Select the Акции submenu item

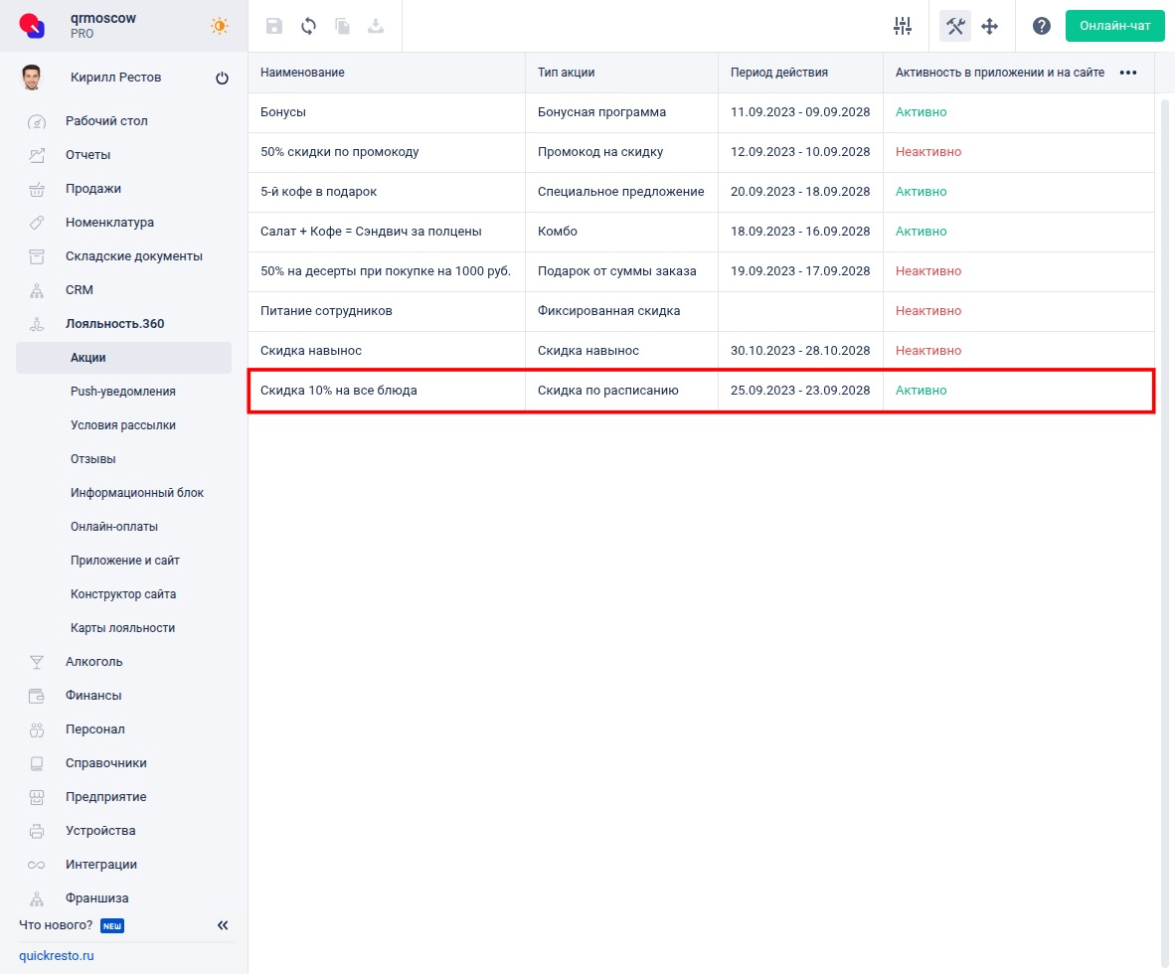(123, 358)
